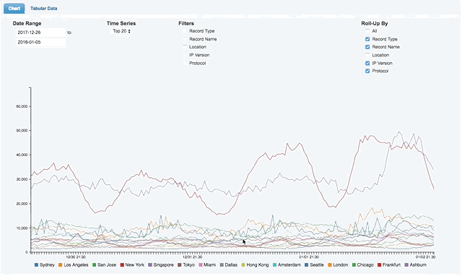The image size is (462, 276).
Task: Click the Singapore legend swatch
Action: click(x=150, y=264)
